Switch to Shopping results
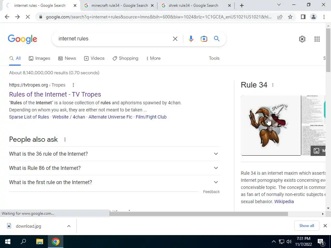This screenshot has height=248, width=331. coord(125,58)
